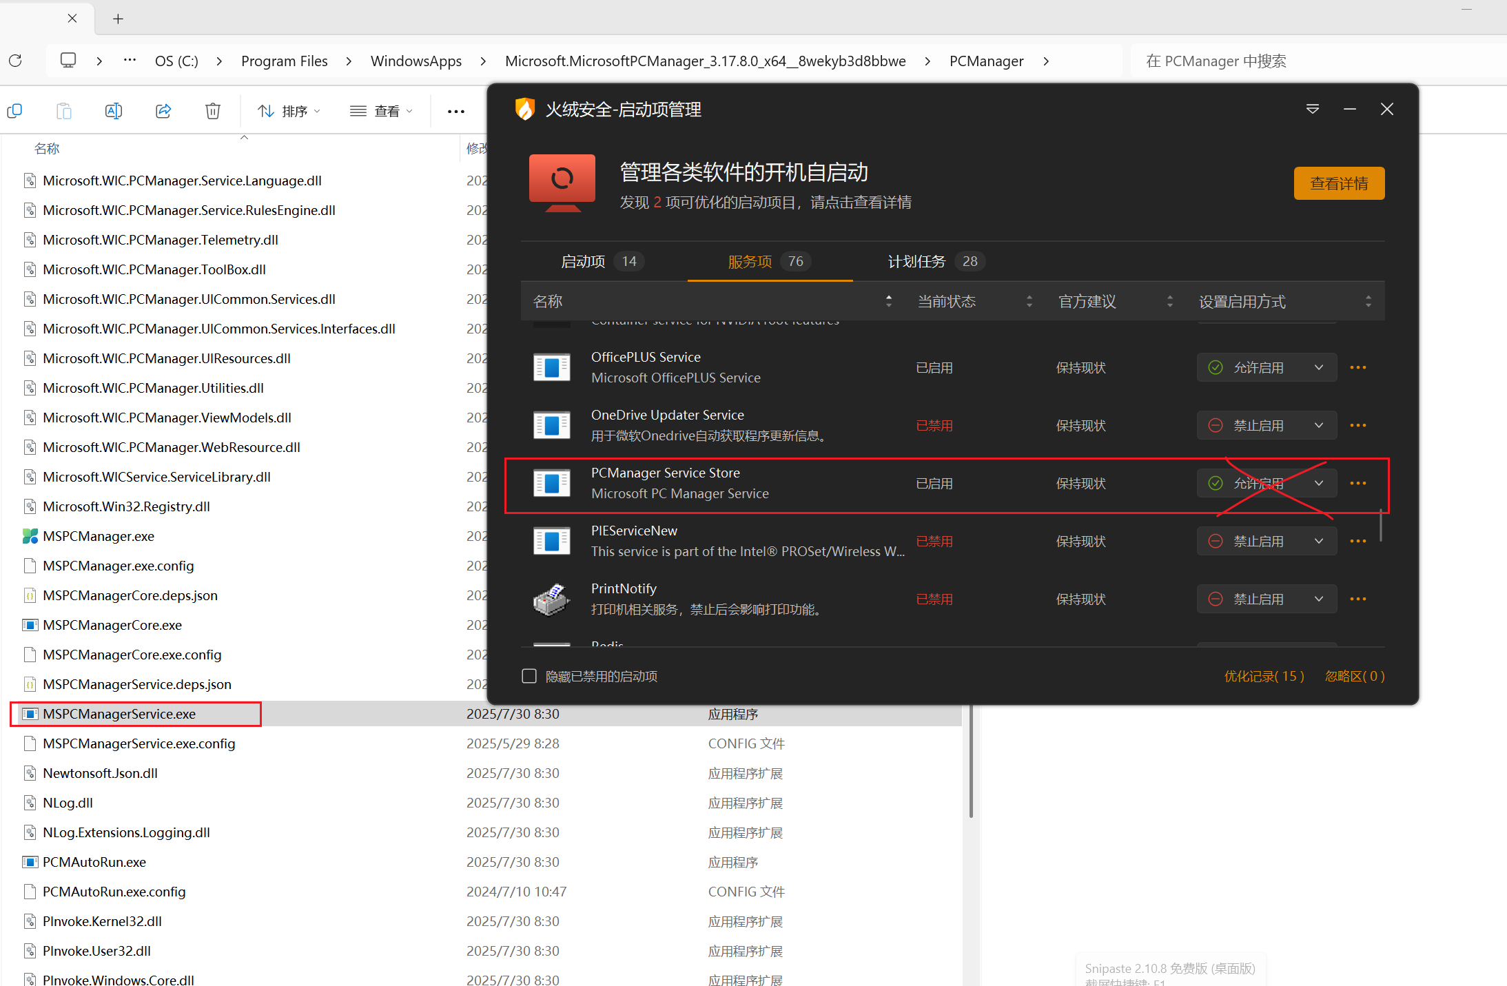Click the PCMAutoRun.exe file icon
This screenshot has width=1507, height=986.
(30, 862)
